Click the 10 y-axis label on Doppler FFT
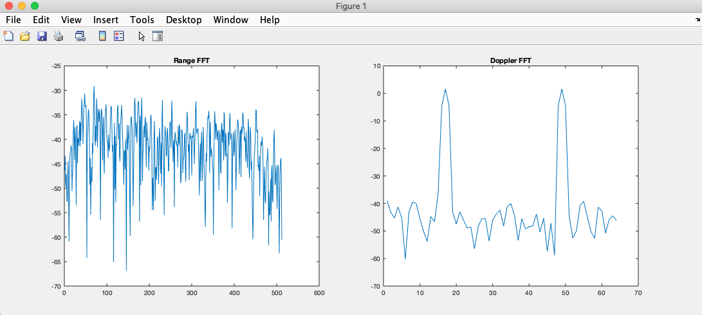 (x=376, y=66)
